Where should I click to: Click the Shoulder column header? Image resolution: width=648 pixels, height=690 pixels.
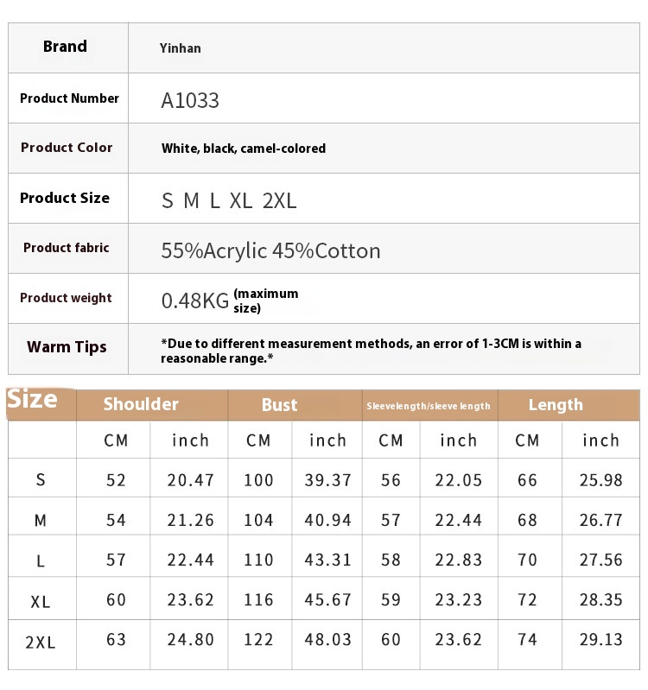(x=141, y=404)
